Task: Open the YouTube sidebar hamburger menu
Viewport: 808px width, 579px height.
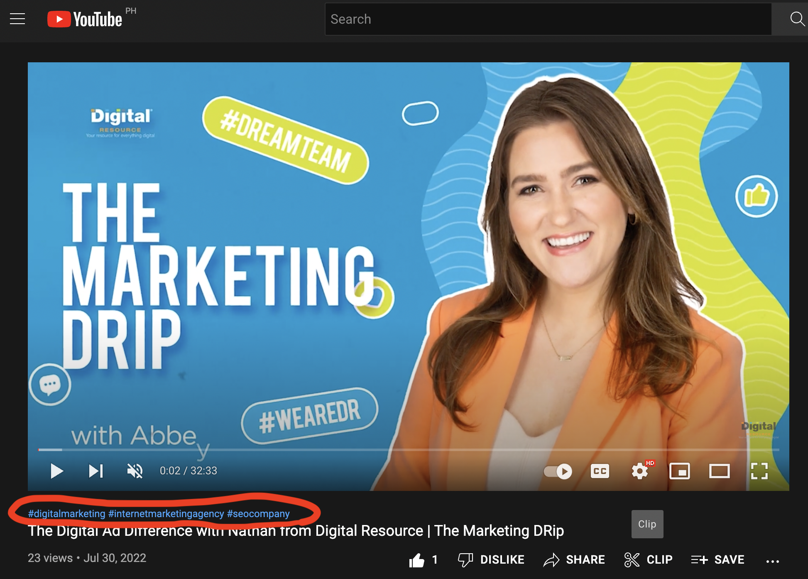Action: point(17,19)
